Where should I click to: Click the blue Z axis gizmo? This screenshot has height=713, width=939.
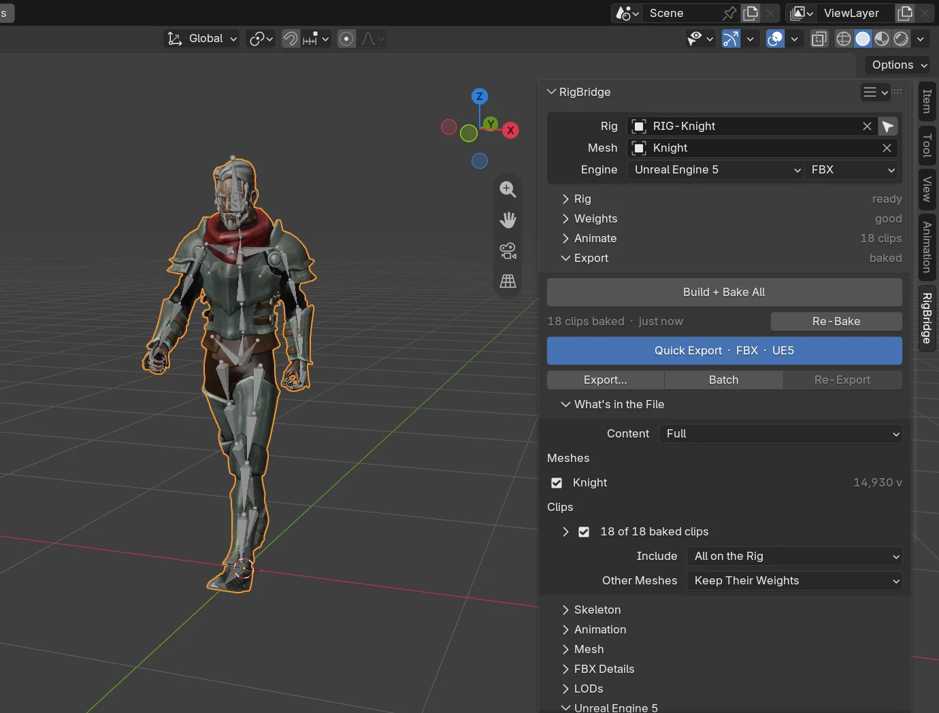(x=480, y=96)
